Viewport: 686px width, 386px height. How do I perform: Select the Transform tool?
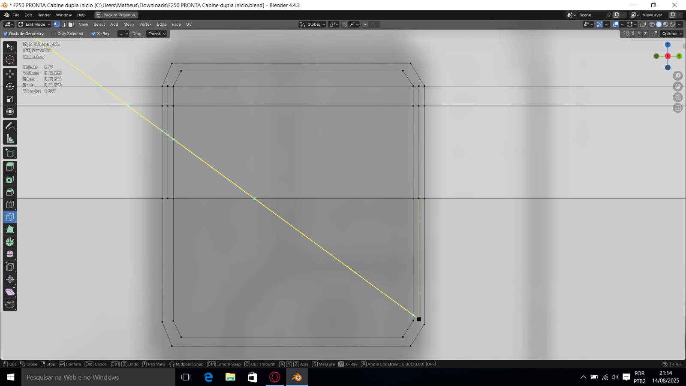[10, 112]
